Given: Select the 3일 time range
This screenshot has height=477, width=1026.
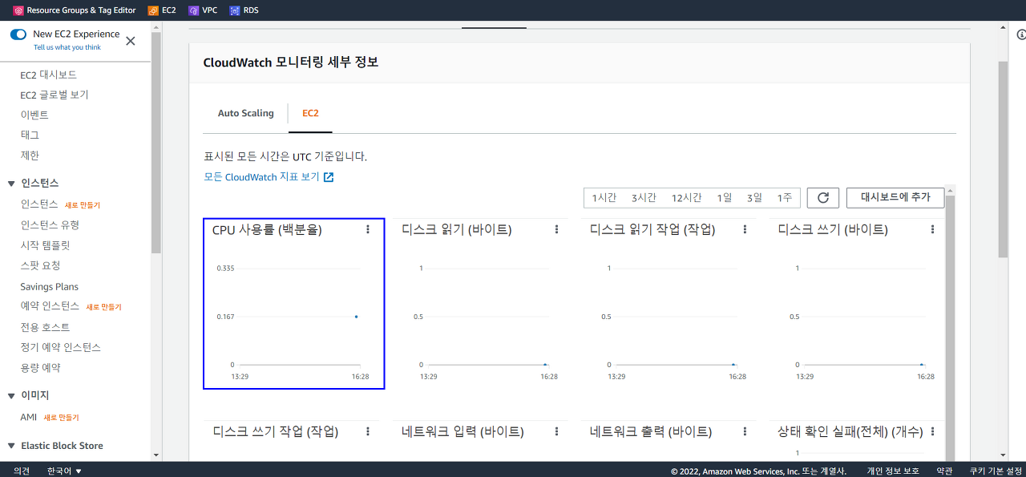Looking at the screenshot, I should (754, 198).
